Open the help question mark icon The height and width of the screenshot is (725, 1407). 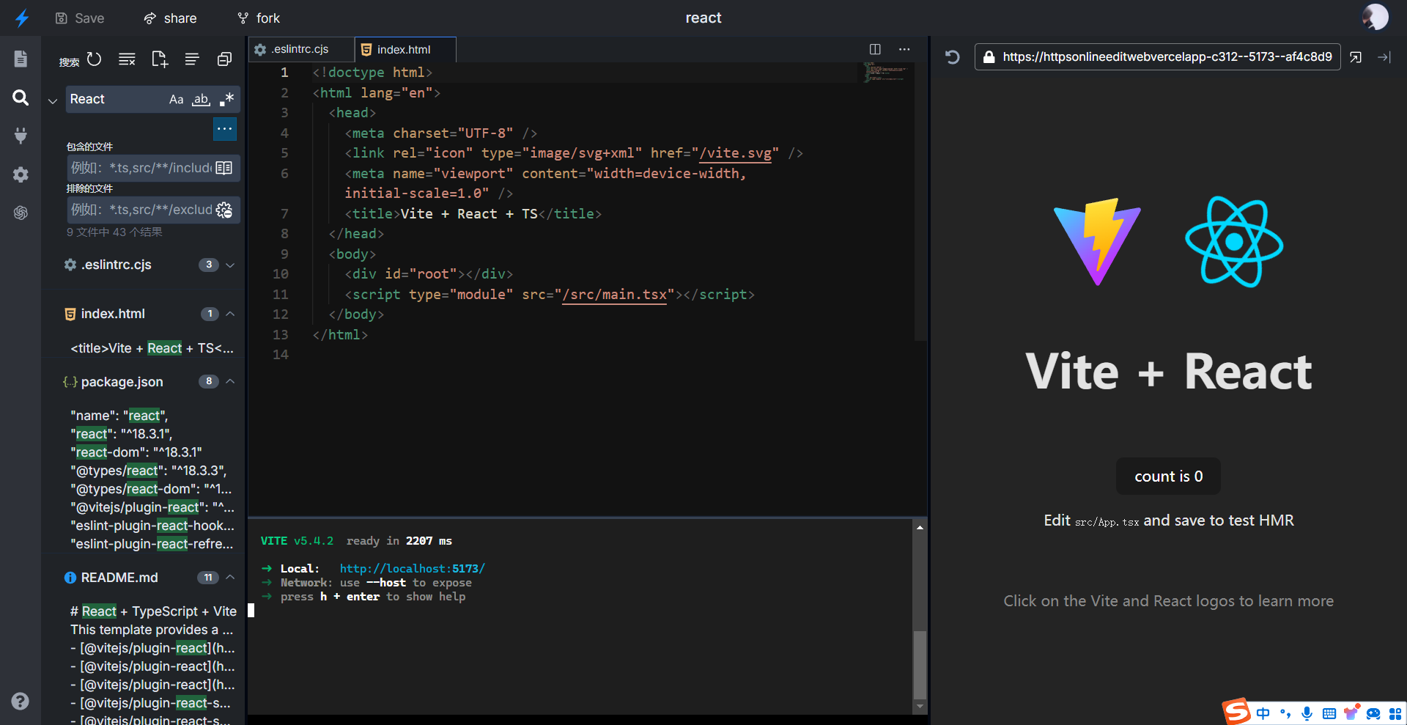21,702
